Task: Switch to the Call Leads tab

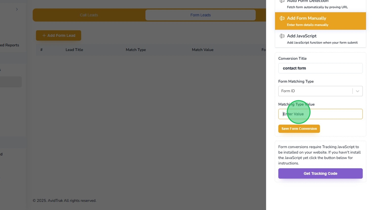Action: (89, 15)
